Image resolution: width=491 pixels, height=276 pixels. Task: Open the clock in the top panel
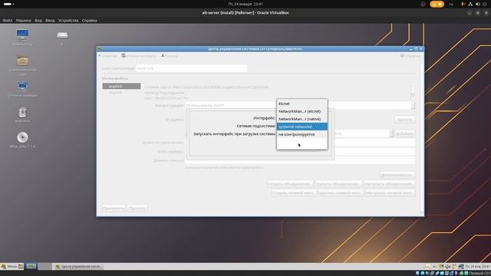(x=245, y=4)
